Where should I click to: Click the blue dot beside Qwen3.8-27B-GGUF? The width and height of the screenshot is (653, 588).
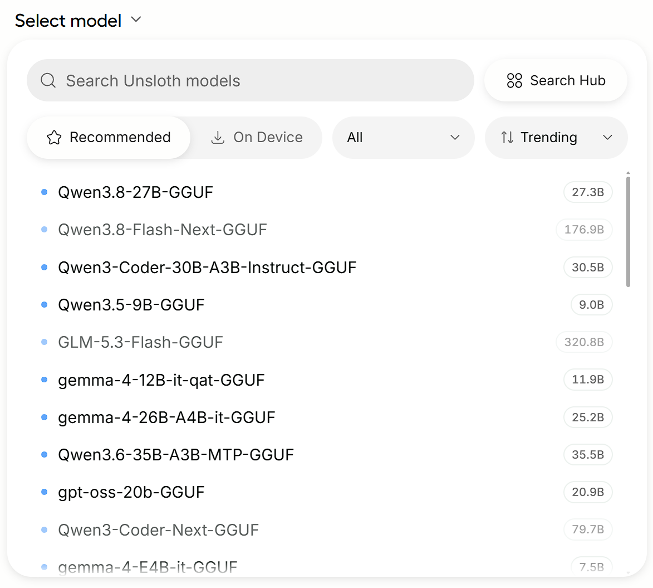45,192
